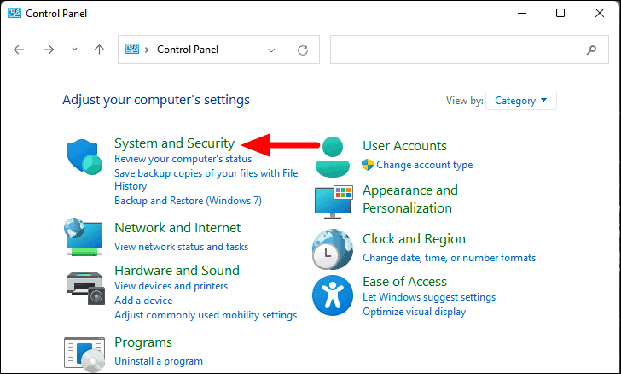Go up one level with up arrow
The image size is (621, 374).
tap(99, 50)
